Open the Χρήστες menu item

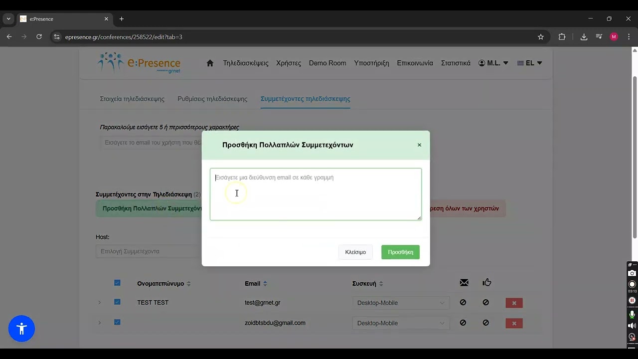pos(289,63)
